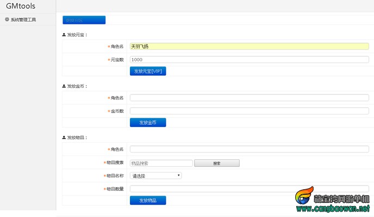Click the gray 搜索 button
Image resolution: width=374 pixels, height=217 pixels.
[217, 163]
